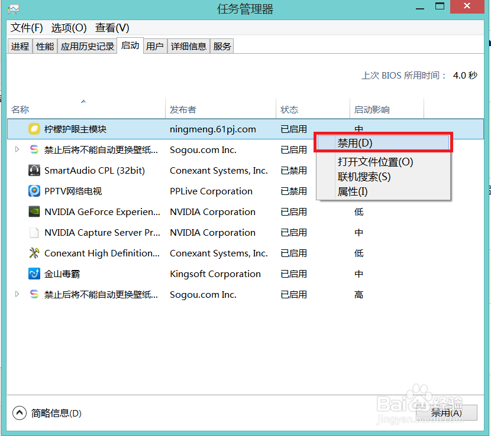Select NVIDIA GeForce Experien... entry
This screenshot has height=436, width=491.
coord(102,212)
